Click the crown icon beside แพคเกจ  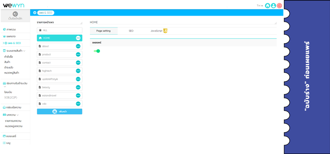(x=4, y=36)
